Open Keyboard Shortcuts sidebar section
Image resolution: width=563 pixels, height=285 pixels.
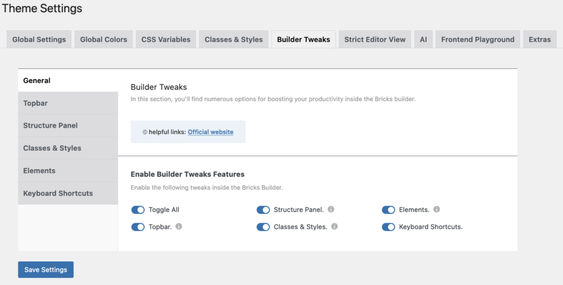(x=58, y=193)
